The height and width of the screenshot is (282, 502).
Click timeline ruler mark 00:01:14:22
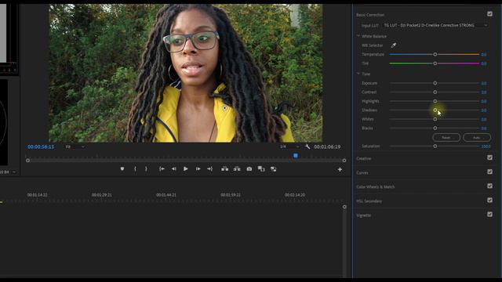click(38, 195)
